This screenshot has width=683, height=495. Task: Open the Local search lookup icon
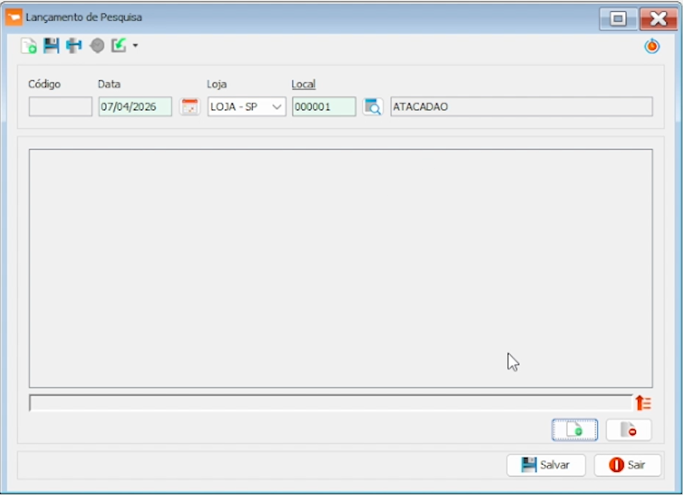(x=373, y=107)
